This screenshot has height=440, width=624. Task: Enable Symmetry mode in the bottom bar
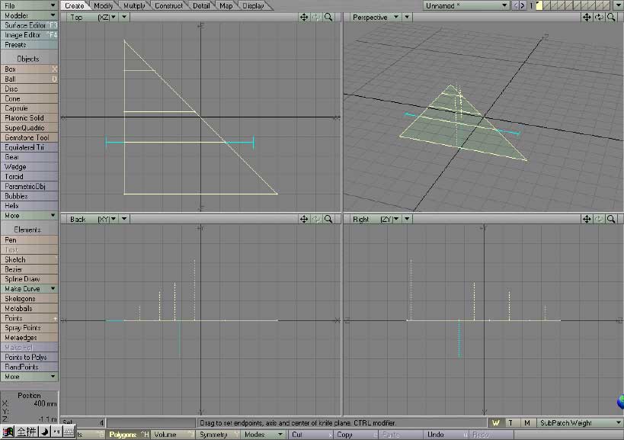(x=214, y=435)
